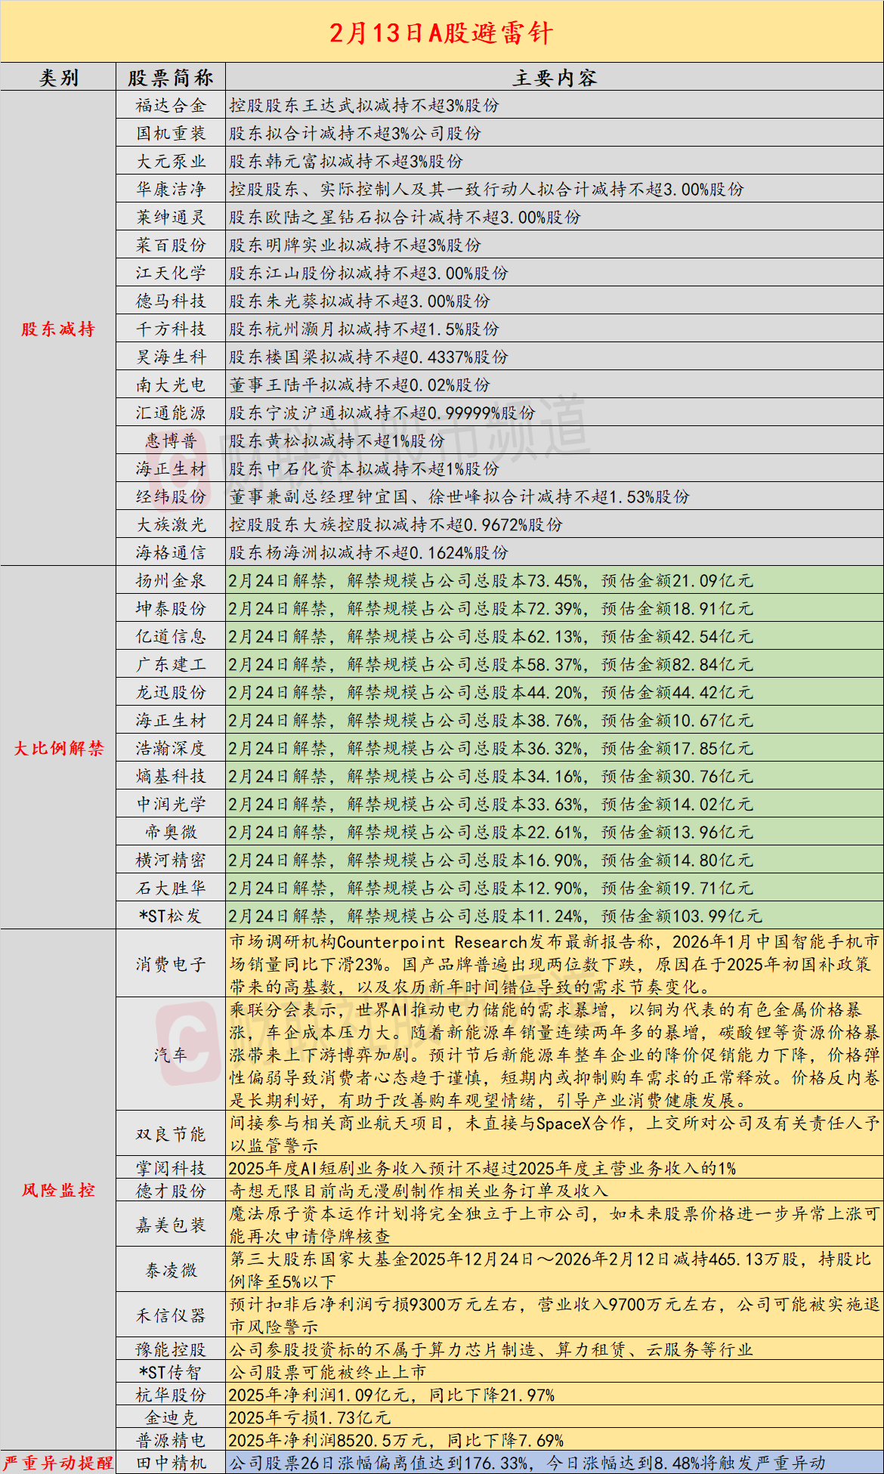Select stock name 千方科技

tap(171, 329)
